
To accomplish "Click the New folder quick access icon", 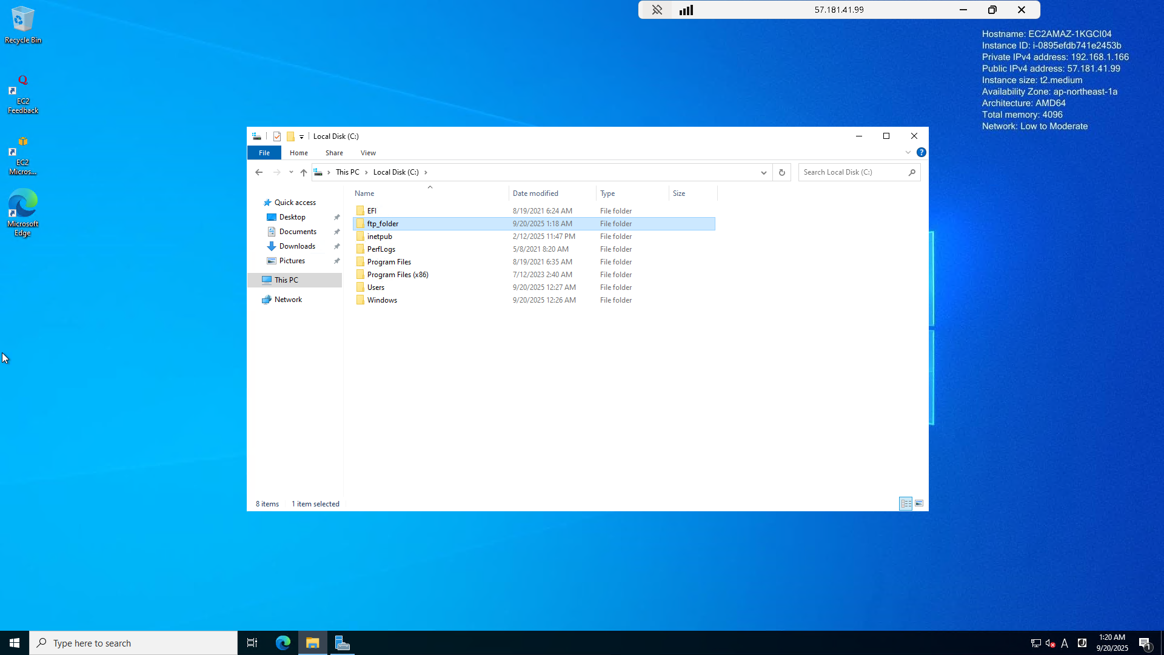I will 290,136.
